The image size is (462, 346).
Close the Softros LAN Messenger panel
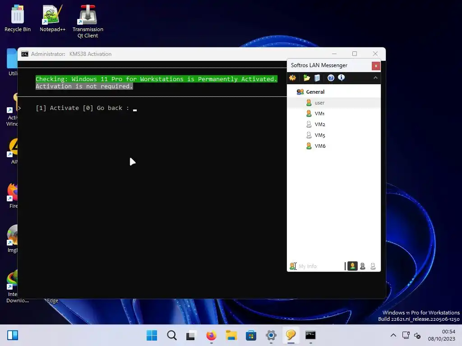[376, 66]
